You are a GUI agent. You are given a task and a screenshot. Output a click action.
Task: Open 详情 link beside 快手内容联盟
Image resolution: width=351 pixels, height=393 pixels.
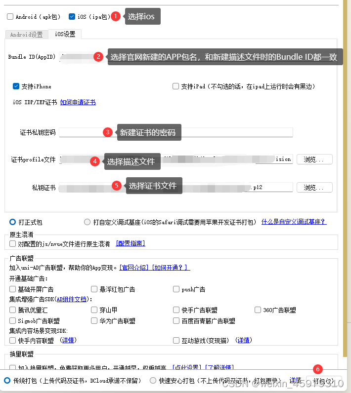[68, 340]
